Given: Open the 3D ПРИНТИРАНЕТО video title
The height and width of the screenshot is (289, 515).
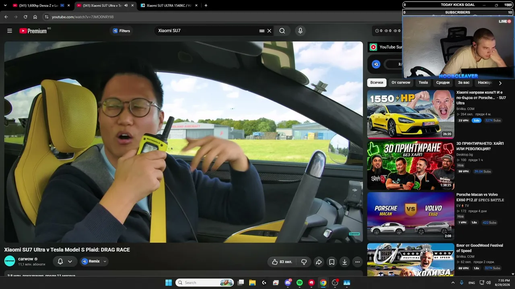Looking at the screenshot, I should coord(480,146).
